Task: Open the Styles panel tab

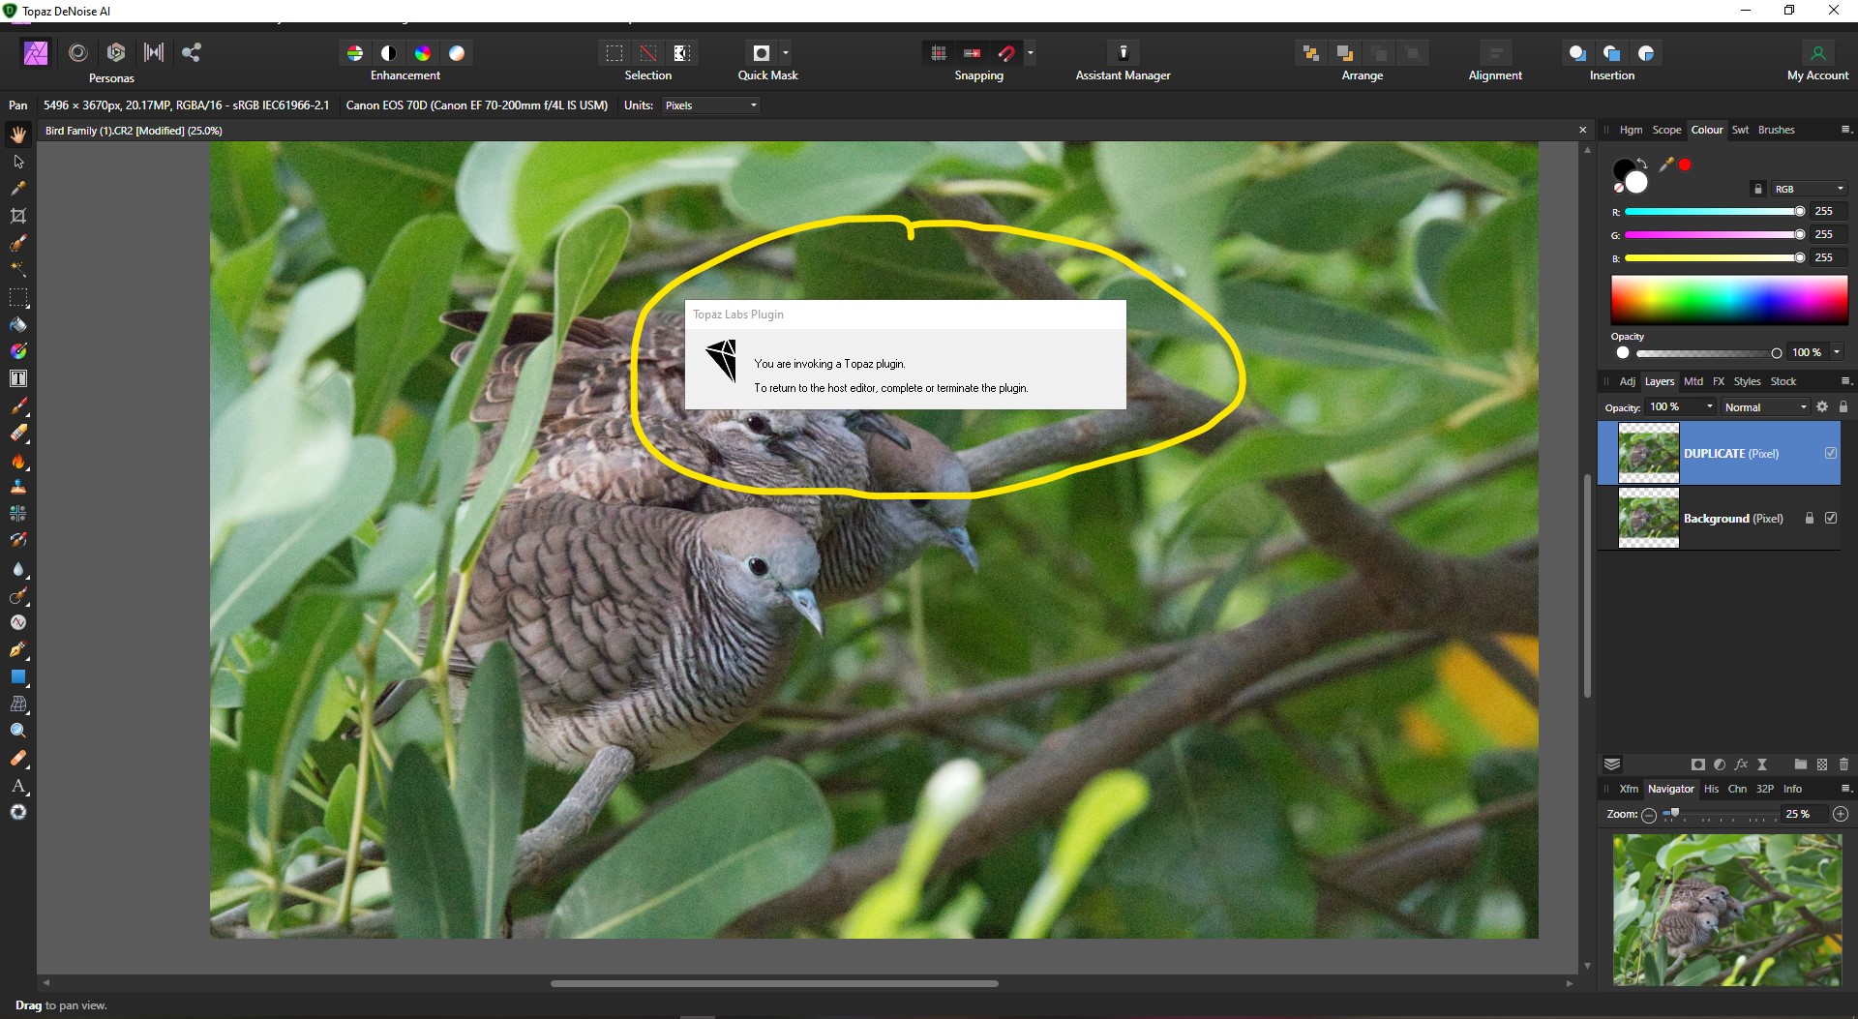Action: click(x=1748, y=381)
